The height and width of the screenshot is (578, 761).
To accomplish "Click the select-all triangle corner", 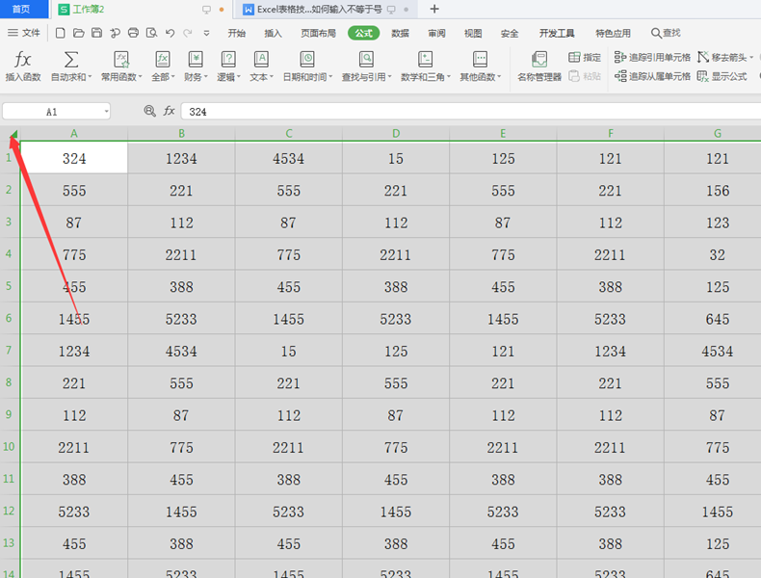I will tap(13, 135).
